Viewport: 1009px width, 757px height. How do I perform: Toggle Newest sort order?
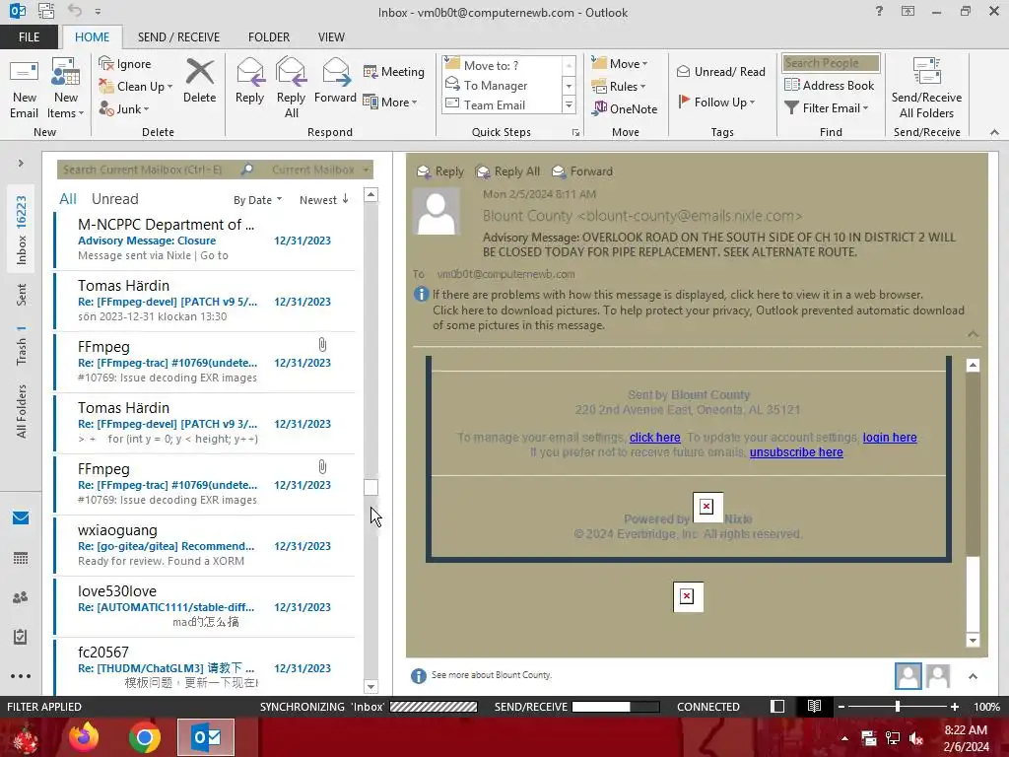click(x=323, y=200)
